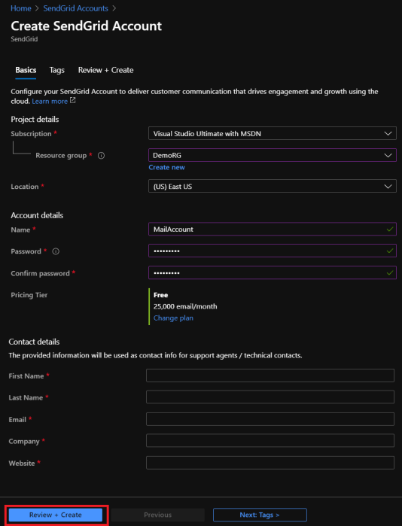The width and height of the screenshot is (402, 526).
Task: Click the external link icon beside Learn more
Action: pyautogui.click(x=72, y=100)
